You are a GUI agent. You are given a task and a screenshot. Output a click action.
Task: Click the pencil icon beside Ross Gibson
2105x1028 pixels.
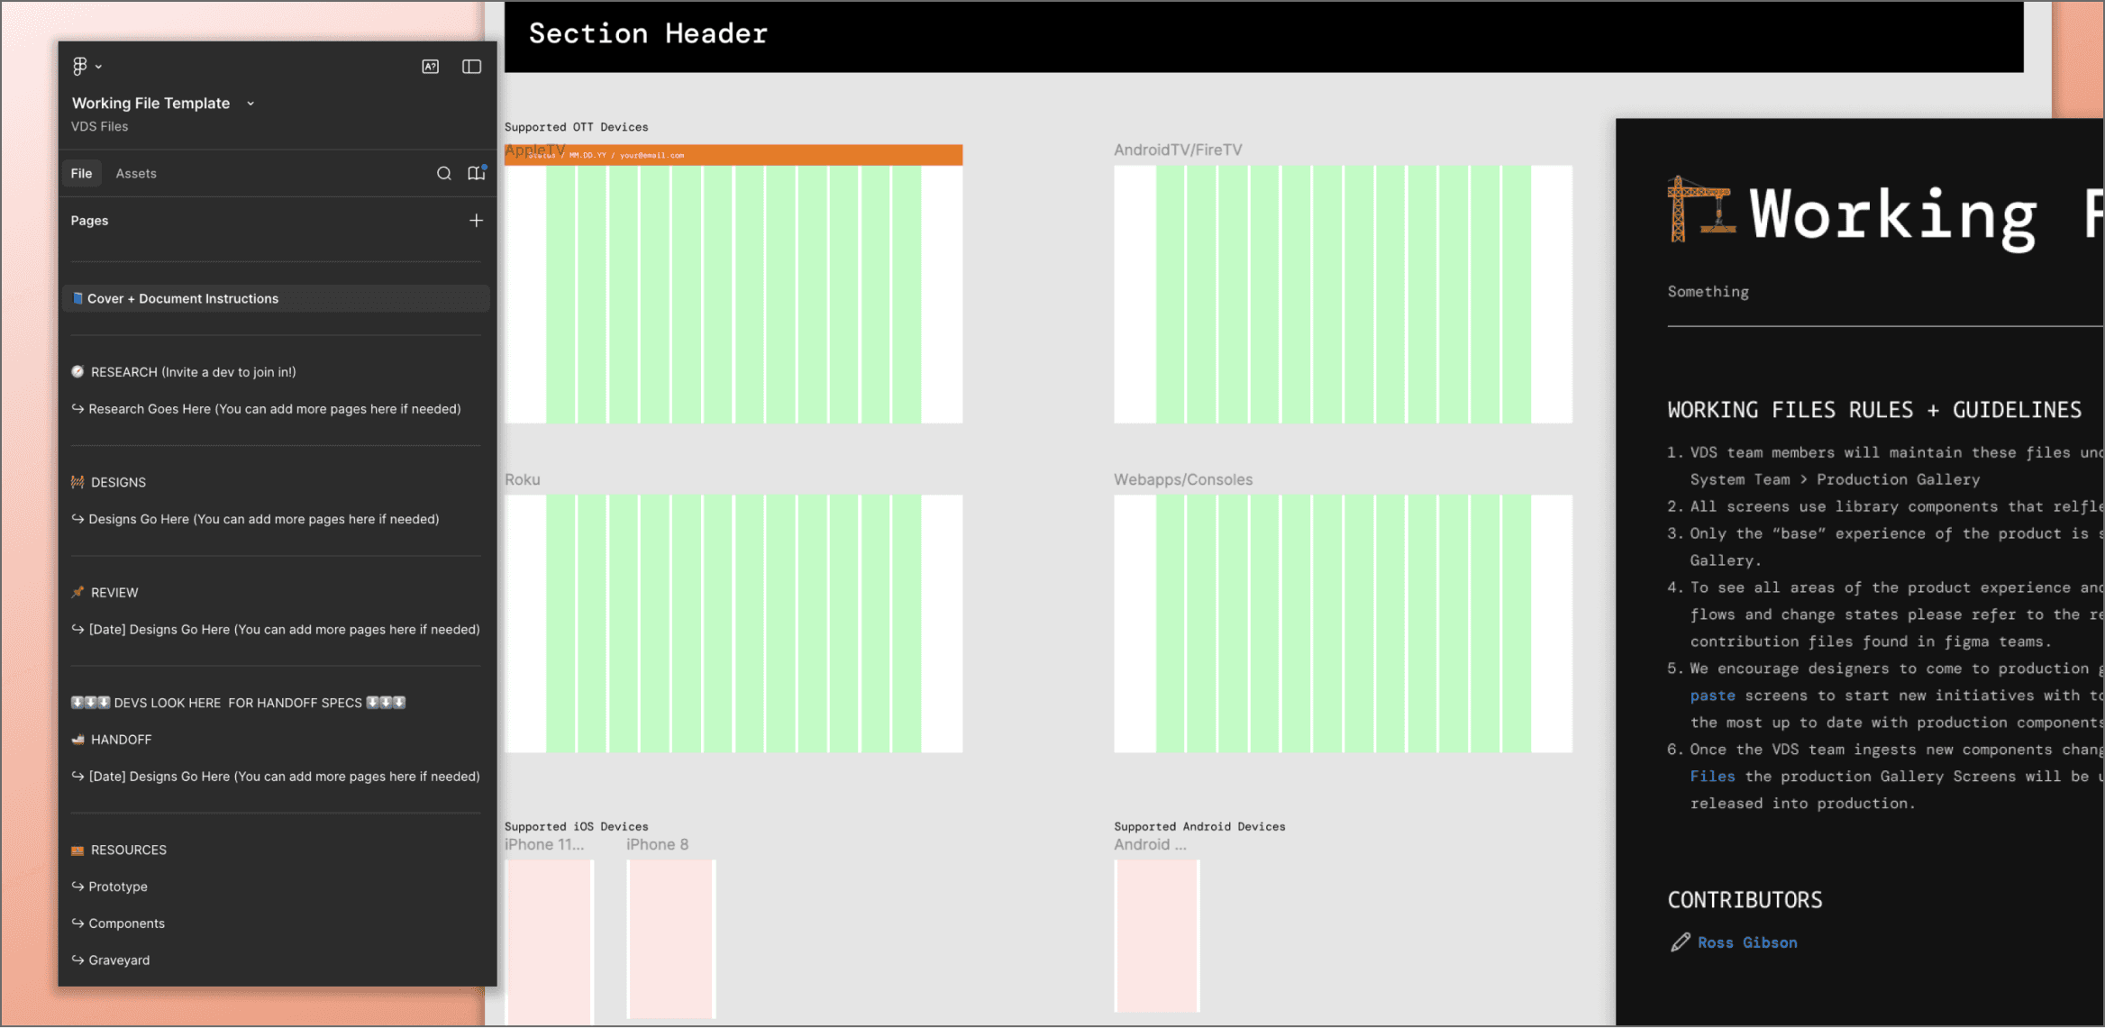click(1680, 942)
